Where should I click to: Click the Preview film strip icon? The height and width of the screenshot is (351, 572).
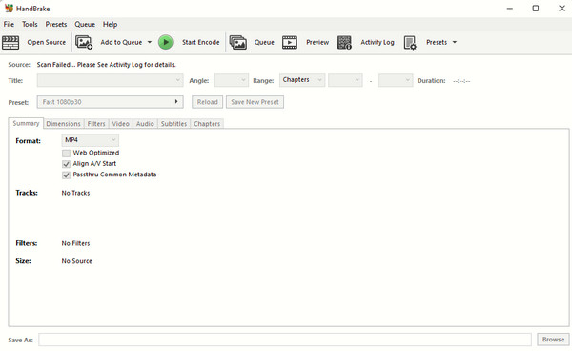click(290, 42)
